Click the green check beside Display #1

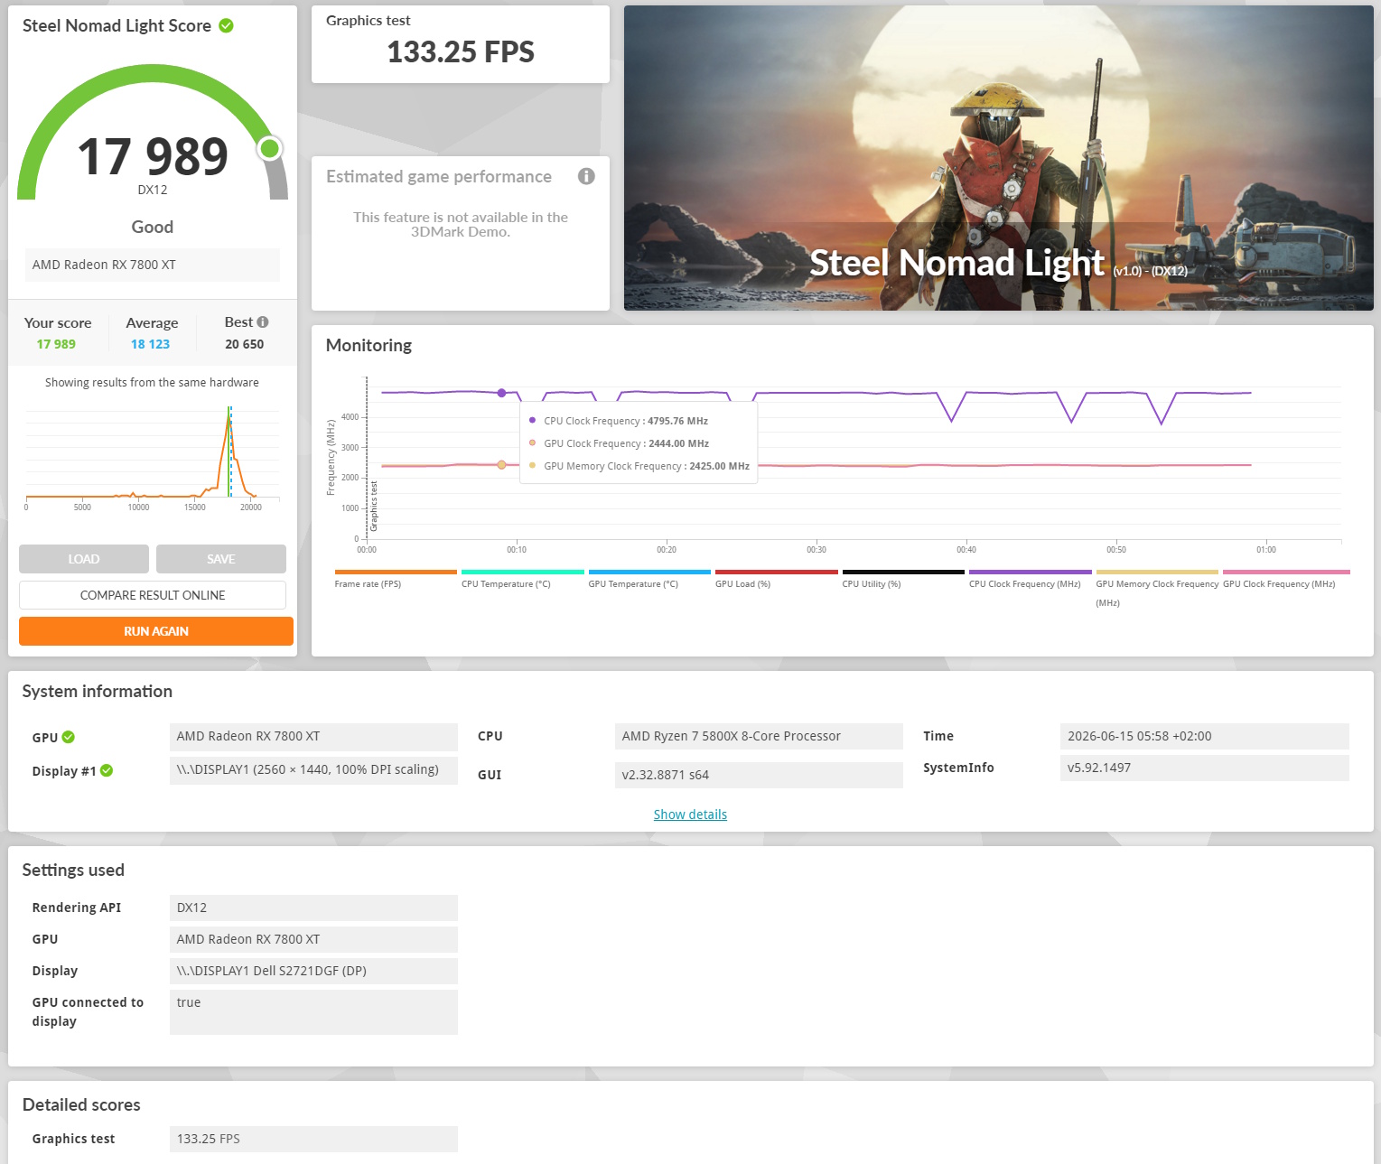107,770
